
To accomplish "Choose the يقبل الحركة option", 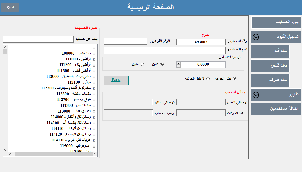I will coord(234,79).
